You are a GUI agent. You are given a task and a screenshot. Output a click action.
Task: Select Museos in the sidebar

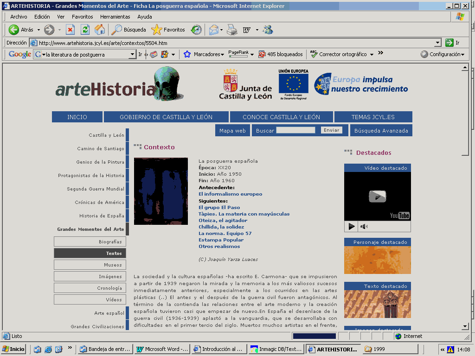tap(90, 265)
